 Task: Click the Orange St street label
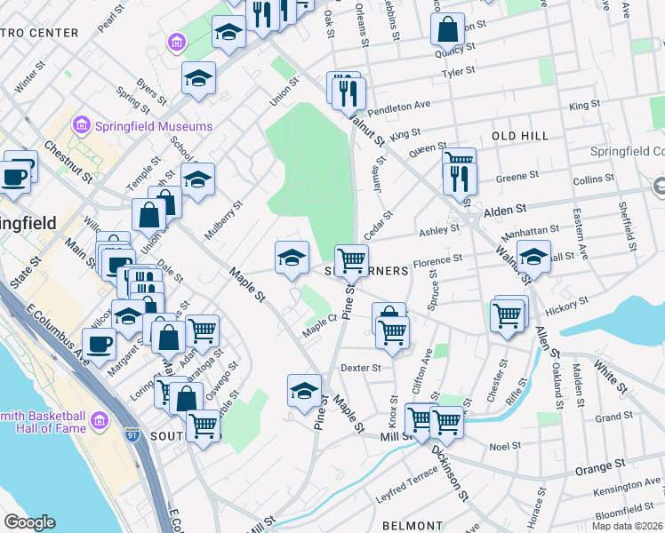pos(600,467)
